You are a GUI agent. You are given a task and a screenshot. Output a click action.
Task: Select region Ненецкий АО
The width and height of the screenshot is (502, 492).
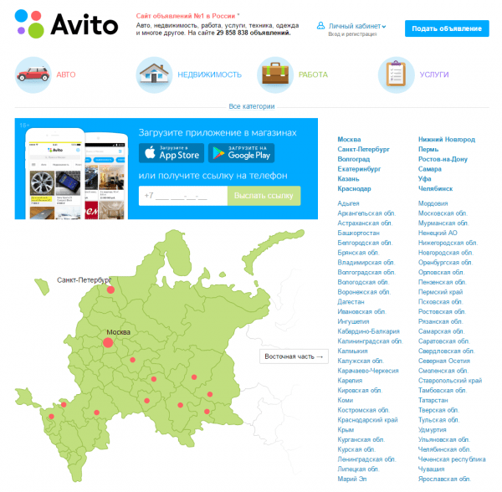(438, 233)
